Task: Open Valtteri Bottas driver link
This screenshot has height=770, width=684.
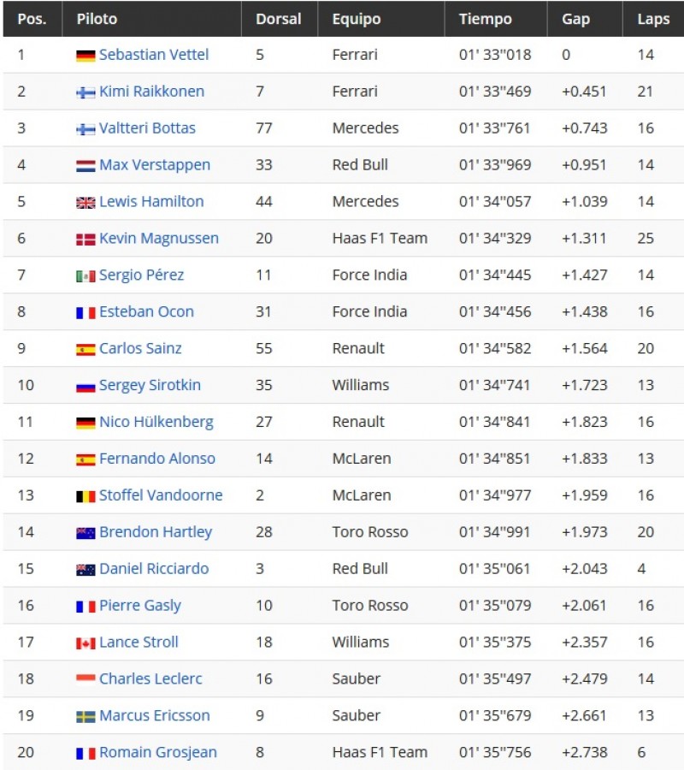Action: 147,128
